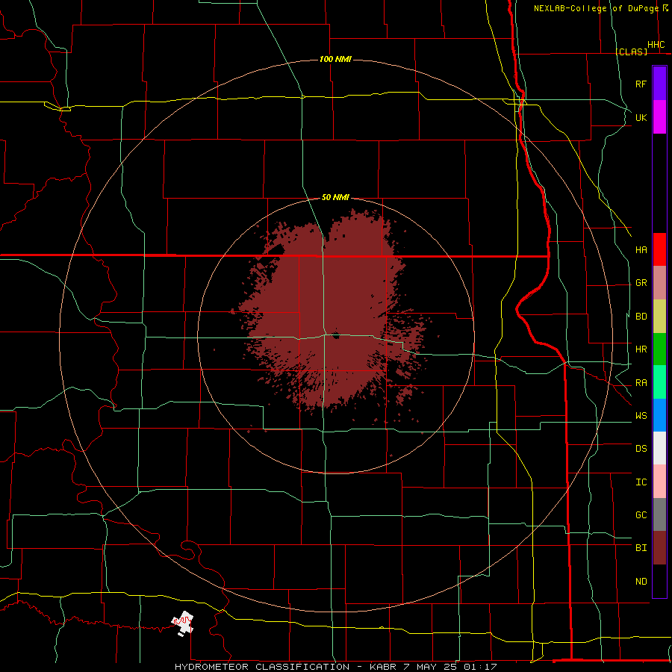This screenshot has height=672, width=672.
Task: Click the black radar site dot at echo center
Action: pos(335,335)
